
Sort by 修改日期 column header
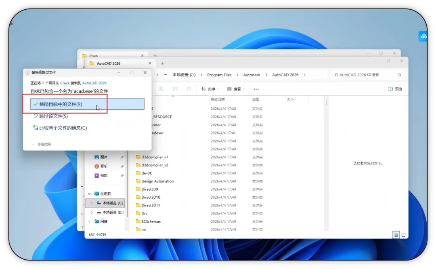click(x=218, y=99)
